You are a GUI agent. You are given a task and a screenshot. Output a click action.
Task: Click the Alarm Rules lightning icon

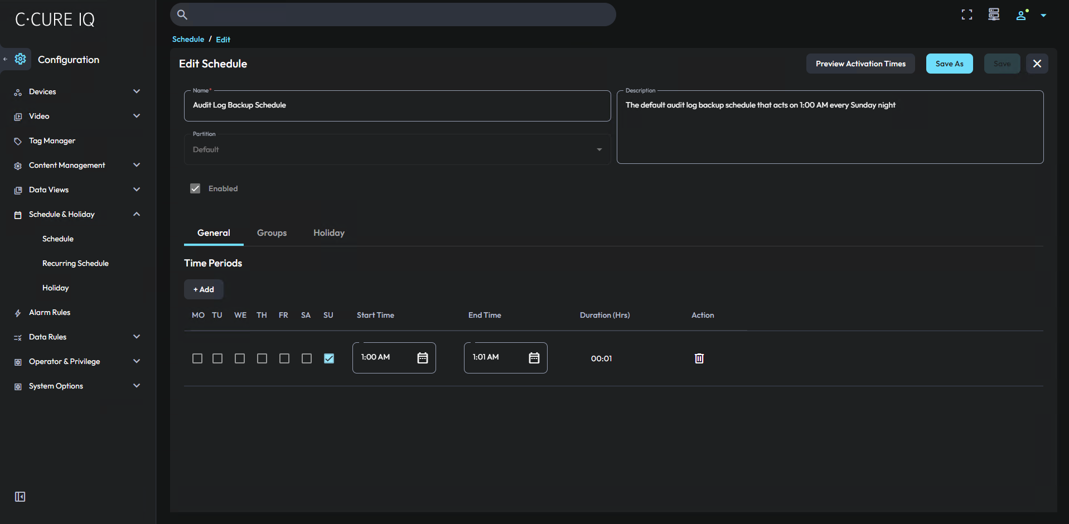tap(18, 312)
